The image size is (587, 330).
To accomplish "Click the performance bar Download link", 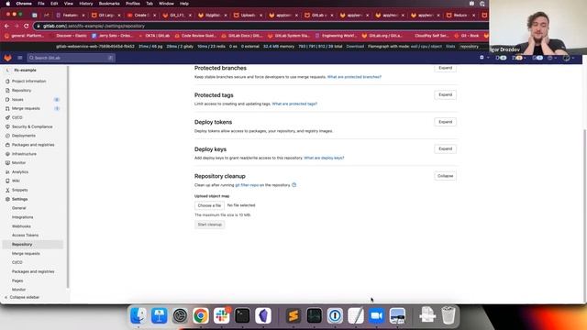I will point(355,47).
